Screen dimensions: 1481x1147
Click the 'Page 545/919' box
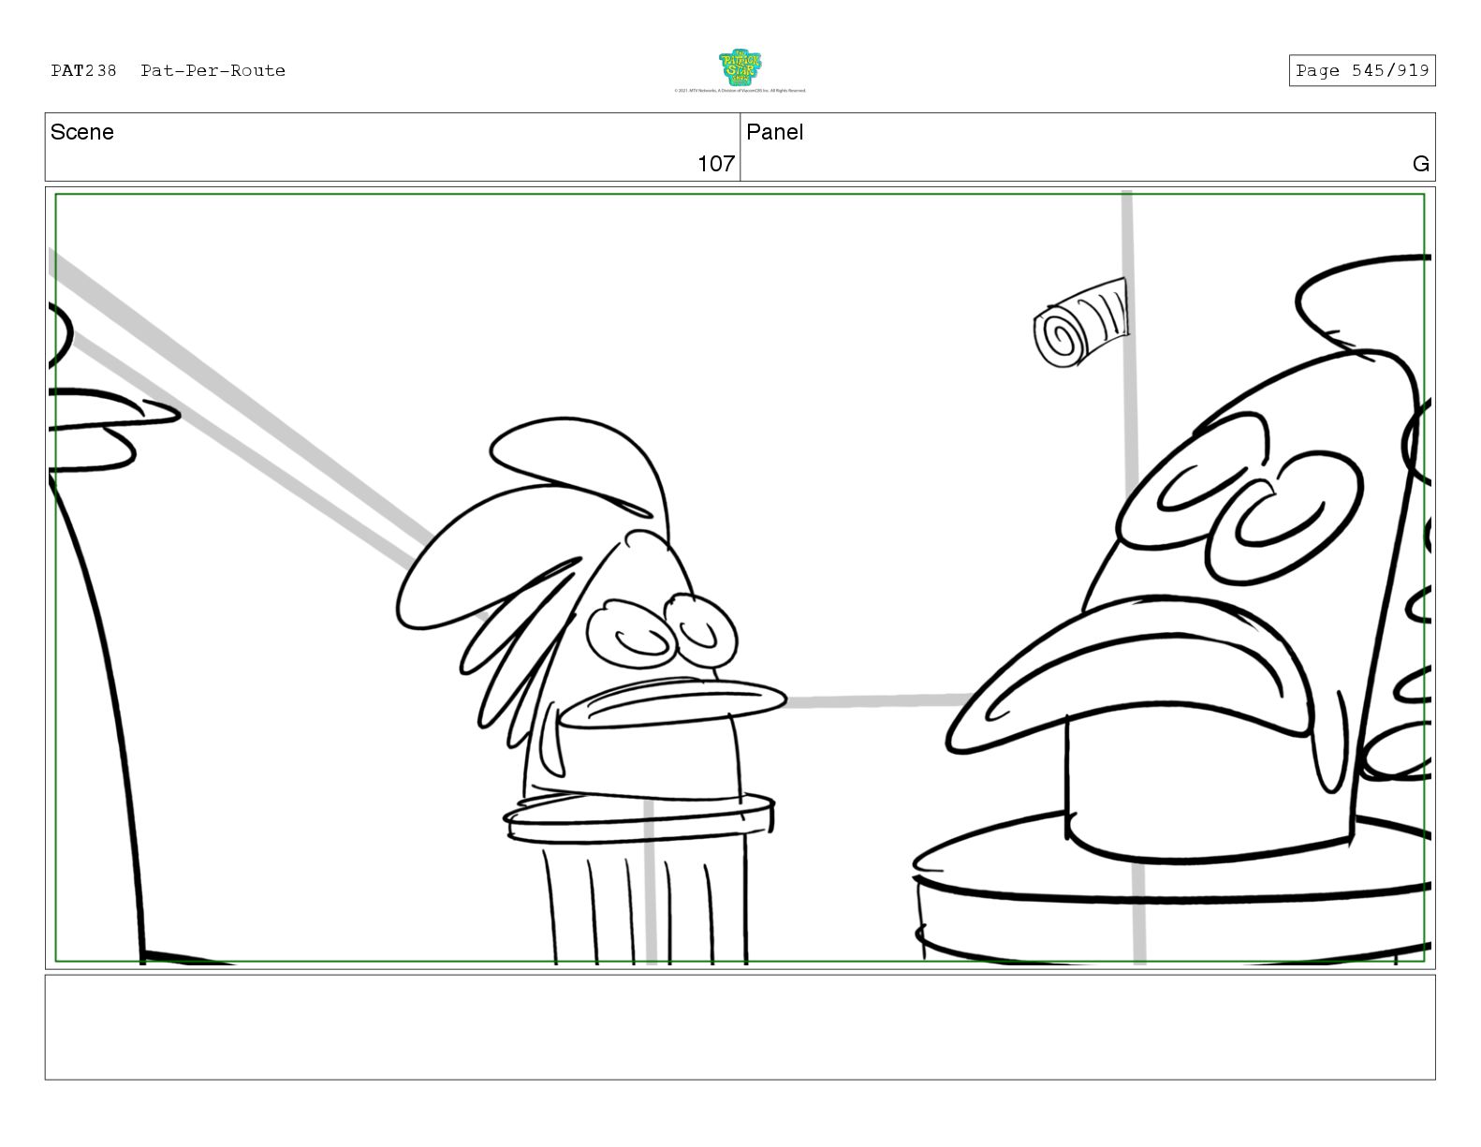[x=1361, y=70]
